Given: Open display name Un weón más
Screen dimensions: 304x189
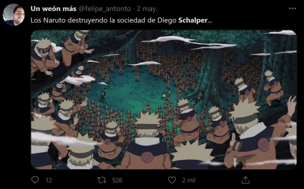Looking at the screenshot, I should click(53, 9).
